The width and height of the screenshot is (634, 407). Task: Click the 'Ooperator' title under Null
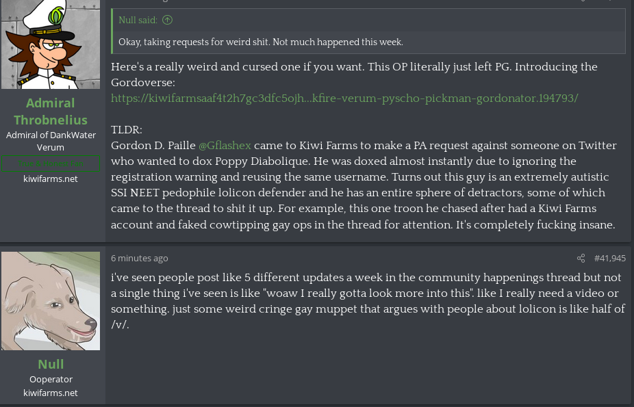coord(51,379)
